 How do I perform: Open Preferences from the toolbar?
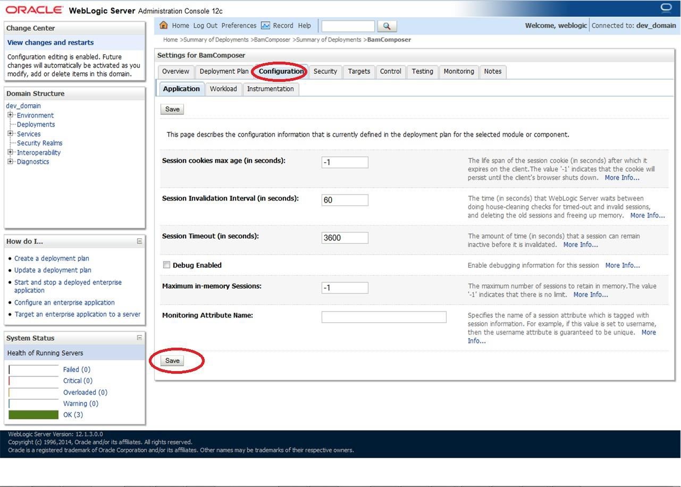tap(239, 26)
